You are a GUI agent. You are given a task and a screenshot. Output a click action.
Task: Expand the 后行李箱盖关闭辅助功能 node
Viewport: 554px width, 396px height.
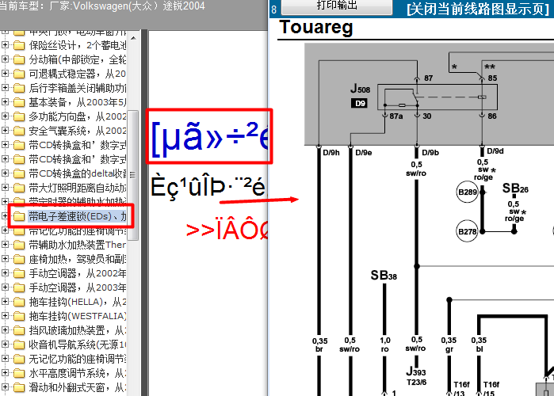click(5, 88)
